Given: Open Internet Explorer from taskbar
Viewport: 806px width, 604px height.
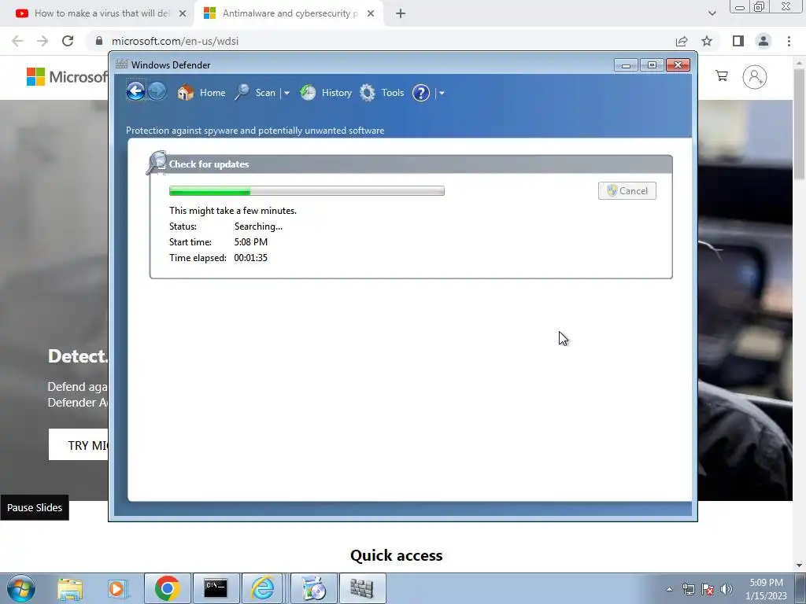Looking at the screenshot, I should (x=263, y=588).
